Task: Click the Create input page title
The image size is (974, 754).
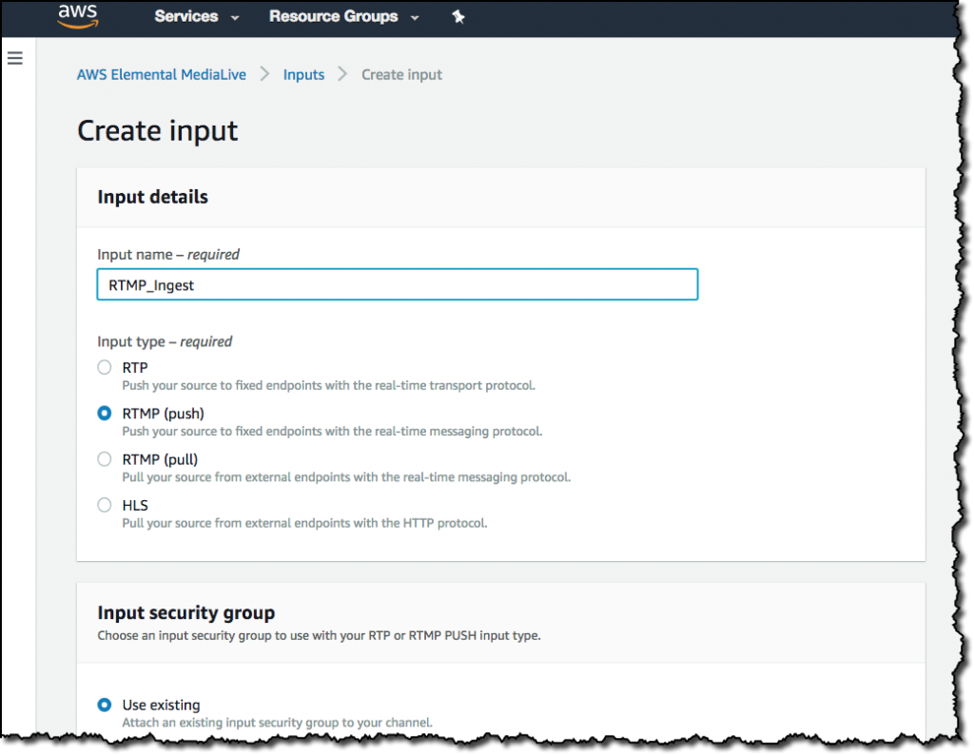Action: 157,130
